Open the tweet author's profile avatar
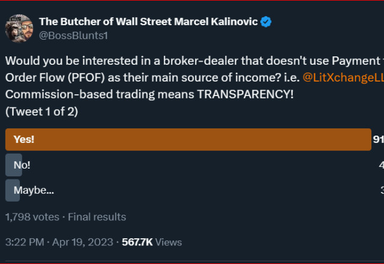Viewport: 384px width, 264px height. point(19,28)
